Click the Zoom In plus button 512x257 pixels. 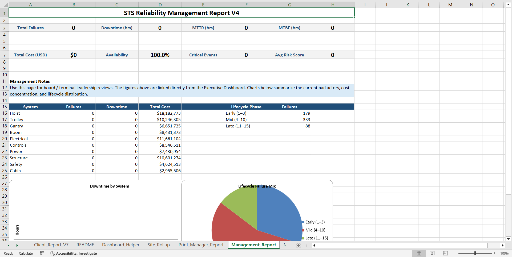(x=494, y=253)
